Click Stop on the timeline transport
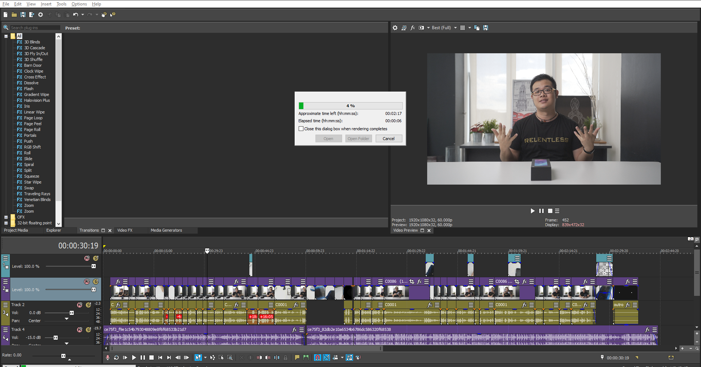The image size is (701, 367). [152, 358]
